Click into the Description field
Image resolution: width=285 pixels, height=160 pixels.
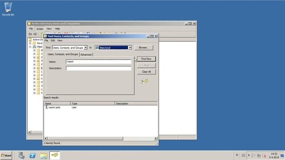click(x=98, y=68)
